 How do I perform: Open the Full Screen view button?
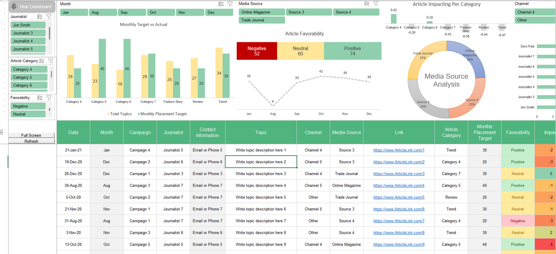31,135
